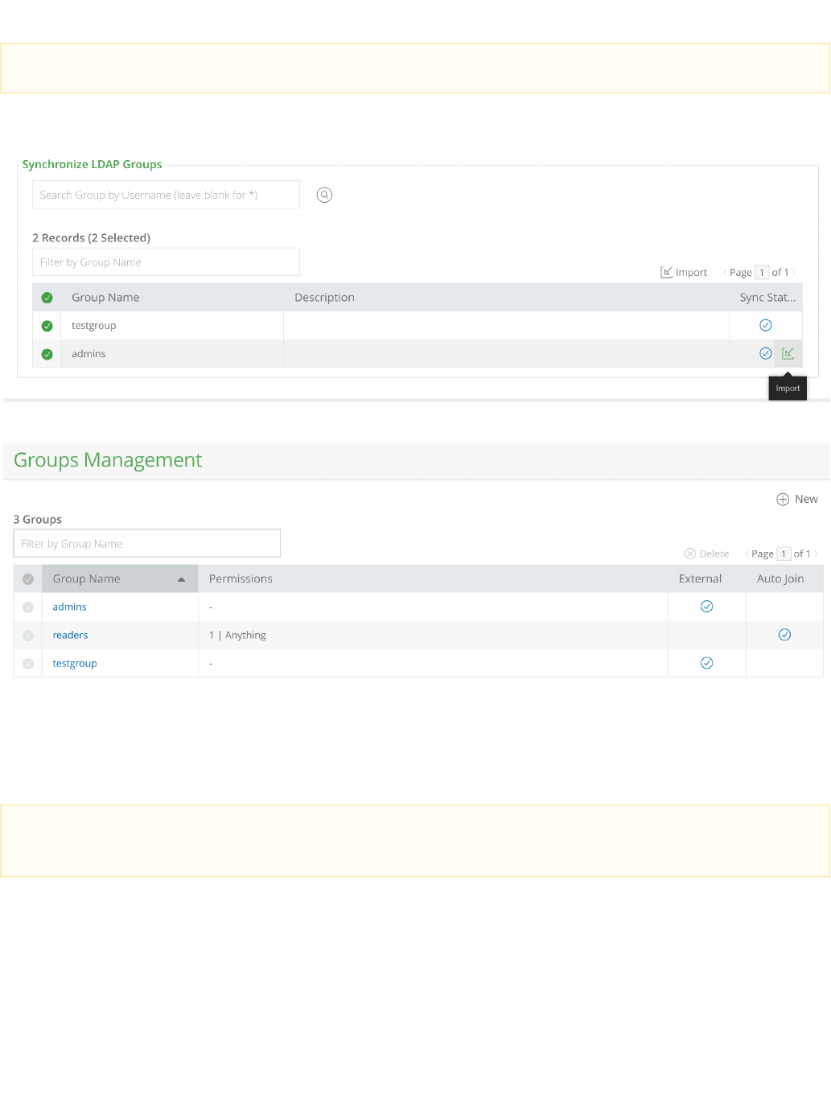
Task: Click the Import icon in admins row
Action: tap(788, 353)
